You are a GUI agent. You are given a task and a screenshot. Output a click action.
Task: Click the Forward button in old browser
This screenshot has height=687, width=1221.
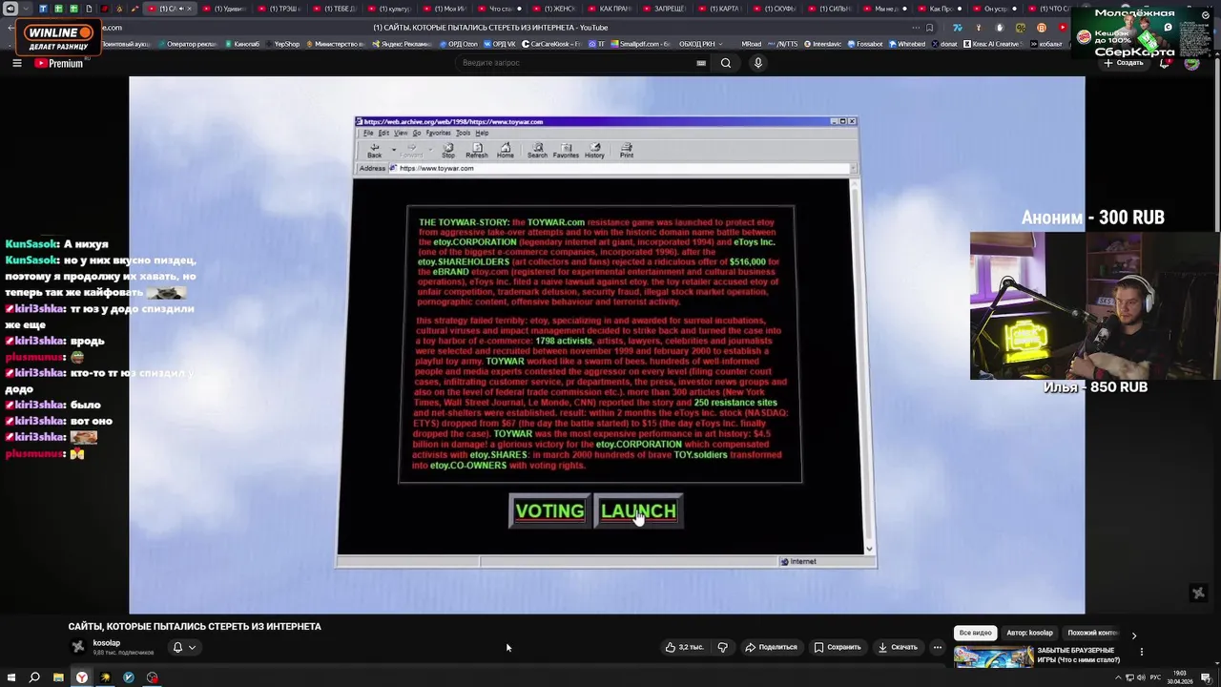pos(411,150)
